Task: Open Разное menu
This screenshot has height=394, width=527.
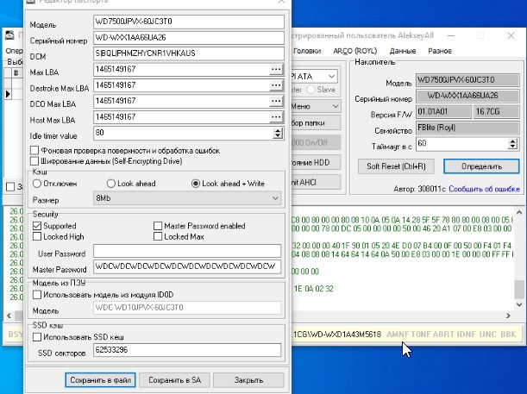Action: tap(440, 51)
